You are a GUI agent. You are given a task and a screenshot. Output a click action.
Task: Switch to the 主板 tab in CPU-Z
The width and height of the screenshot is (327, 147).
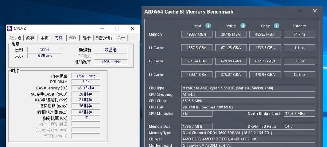tap(44, 38)
